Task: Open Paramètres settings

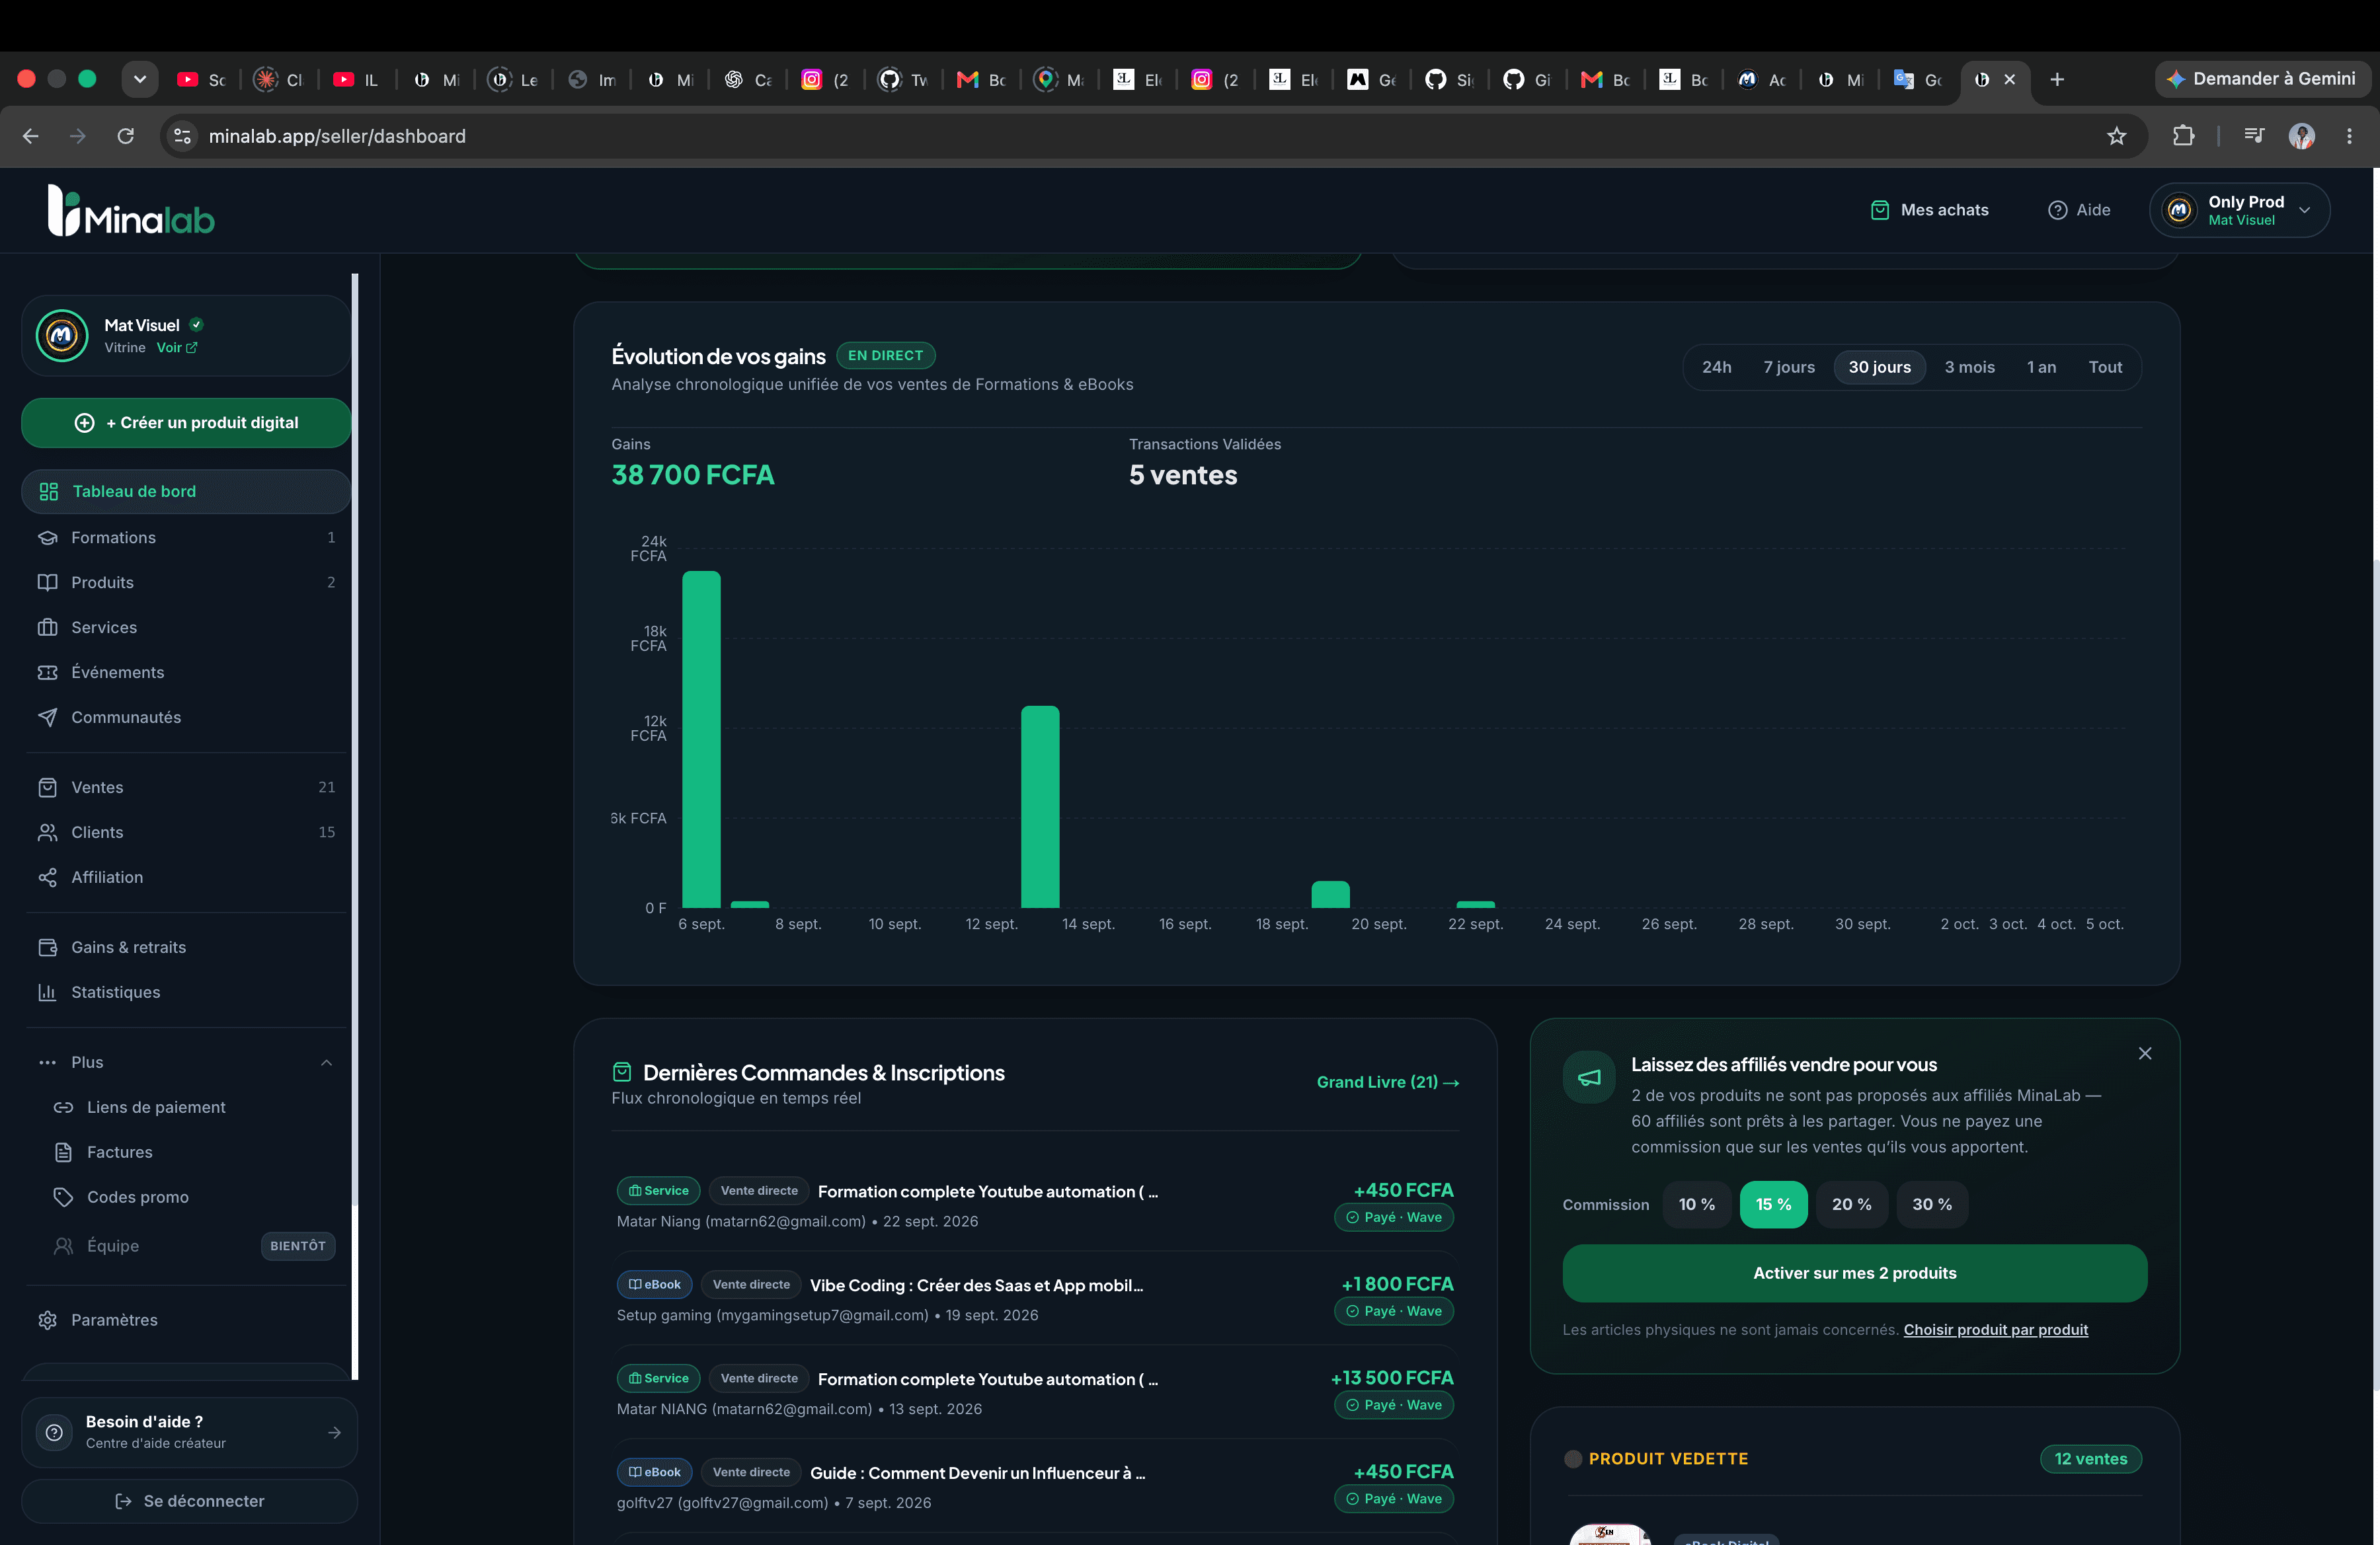Action: coord(186,1320)
